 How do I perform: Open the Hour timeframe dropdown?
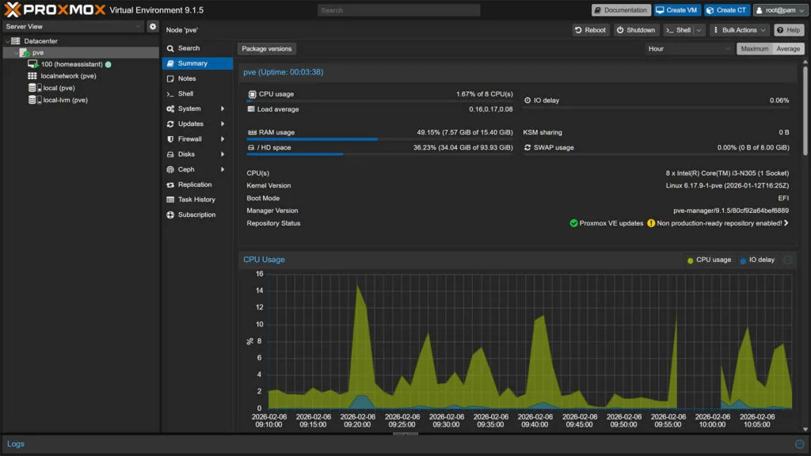[689, 48]
